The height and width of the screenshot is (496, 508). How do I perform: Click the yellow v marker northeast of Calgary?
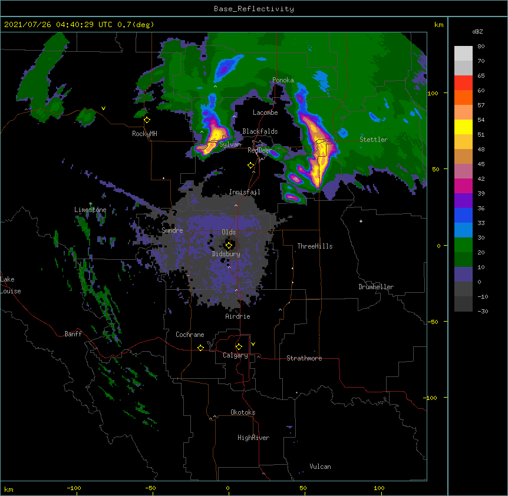coord(253,344)
